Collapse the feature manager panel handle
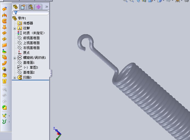Image resolution: width=190 pixels, height=140 pixels. (x=51, y=73)
